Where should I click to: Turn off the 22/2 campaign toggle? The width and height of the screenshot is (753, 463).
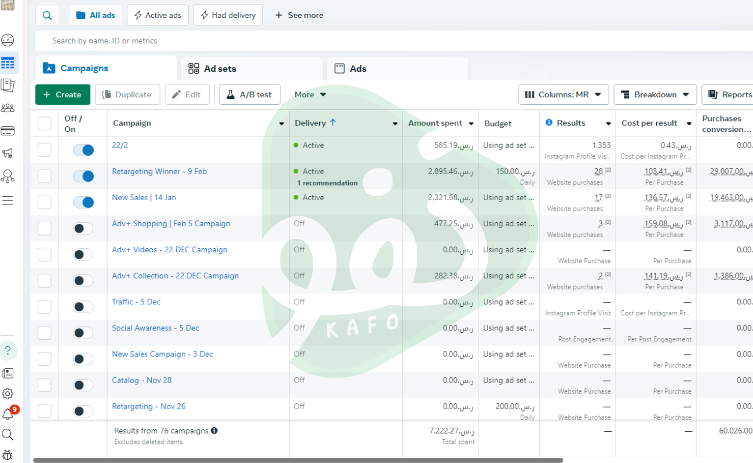(x=83, y=150)
